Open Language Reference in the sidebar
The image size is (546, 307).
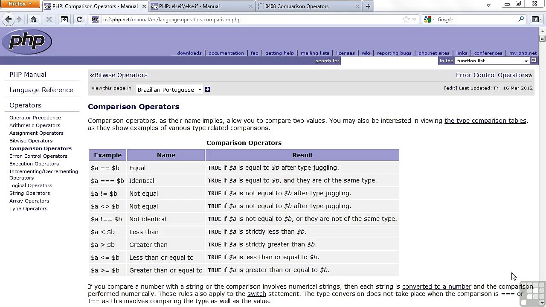pos(41,90)
